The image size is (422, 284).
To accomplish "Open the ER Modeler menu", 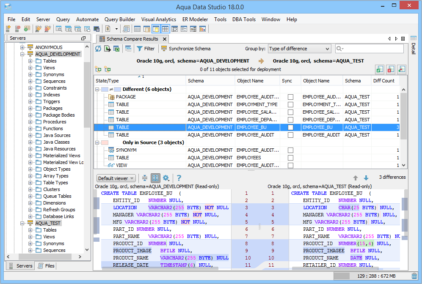I will coord(195,19).
